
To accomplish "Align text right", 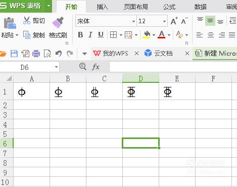I will (222, 35).
